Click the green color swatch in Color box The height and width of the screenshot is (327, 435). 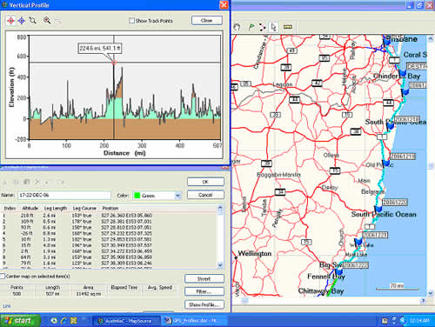coord(137,196)
